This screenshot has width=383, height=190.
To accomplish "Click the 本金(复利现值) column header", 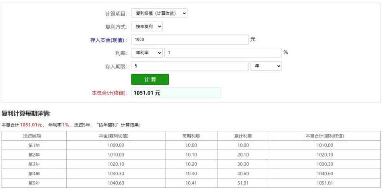I will click(116, 136).
